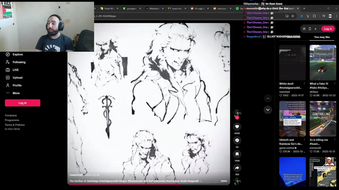This screenshot has width=339, height=190.
Task: Seek using the red video progress bar
Action: (x=149, y=184)
